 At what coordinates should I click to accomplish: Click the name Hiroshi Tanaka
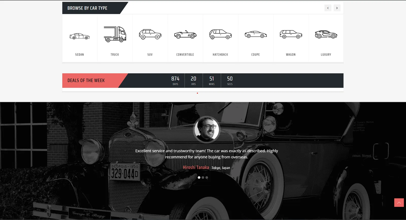(196, 167)
